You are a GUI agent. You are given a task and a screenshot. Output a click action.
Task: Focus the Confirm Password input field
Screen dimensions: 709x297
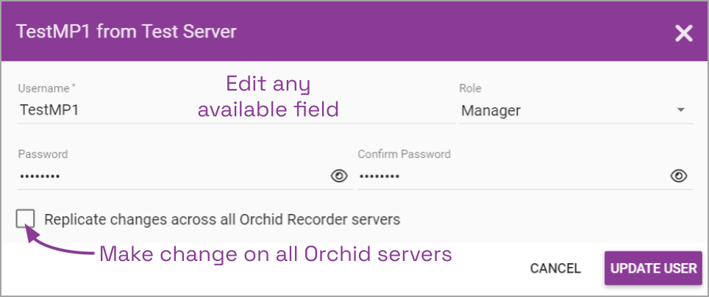pyautogui.click(x=507, y=176)
